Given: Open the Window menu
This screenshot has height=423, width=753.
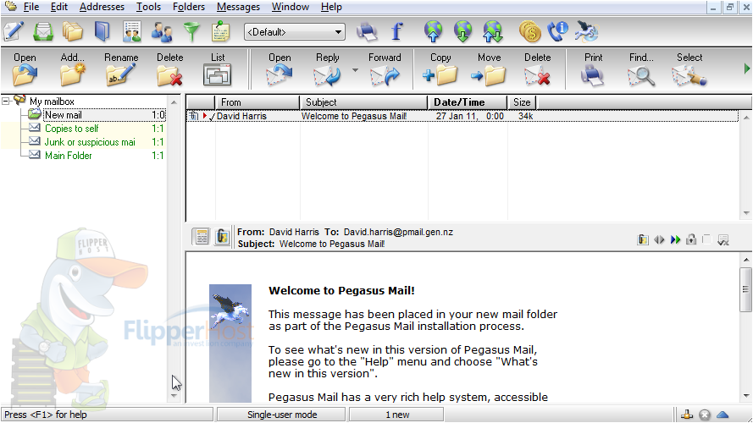Looking at the screenshot, I should (291, 7).
